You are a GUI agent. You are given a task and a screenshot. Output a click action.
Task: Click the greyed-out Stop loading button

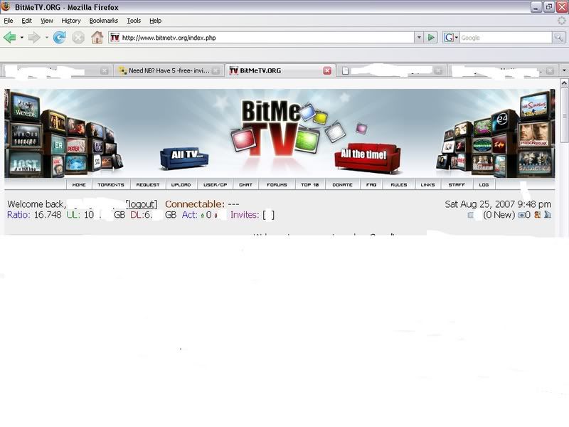pos(78,38)
